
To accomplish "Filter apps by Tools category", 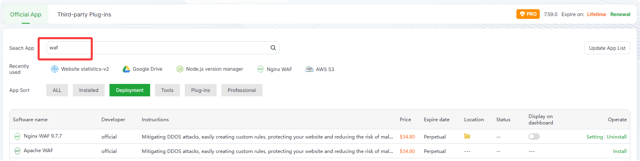I will coord(167,90).
